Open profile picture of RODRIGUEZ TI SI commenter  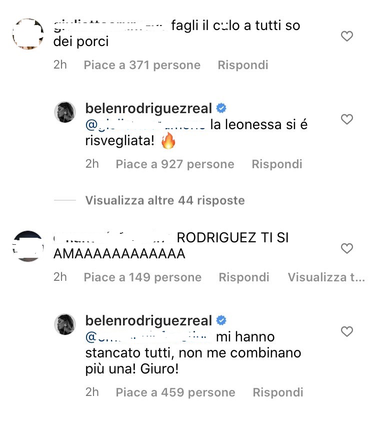[28, 246]
